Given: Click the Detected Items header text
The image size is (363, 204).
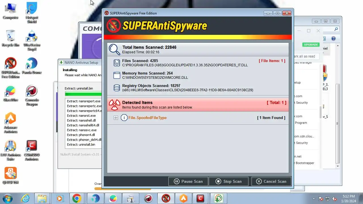Looking at the screenshot, I should click(137, 103).
